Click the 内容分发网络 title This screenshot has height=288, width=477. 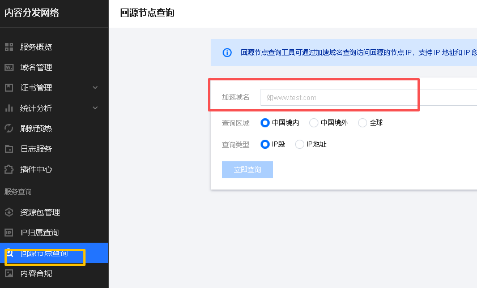(x=32, y=13)
